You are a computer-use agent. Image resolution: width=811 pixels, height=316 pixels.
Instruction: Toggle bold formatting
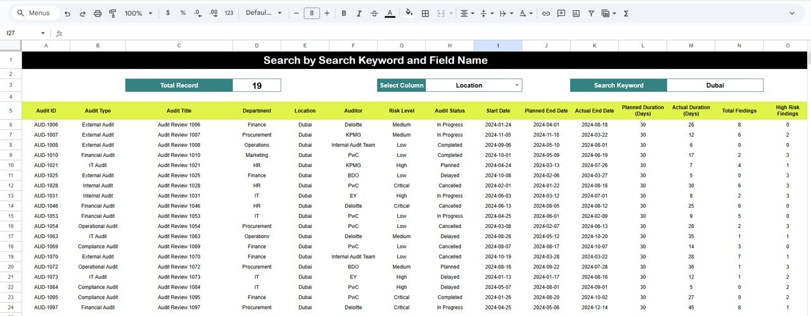344,13
